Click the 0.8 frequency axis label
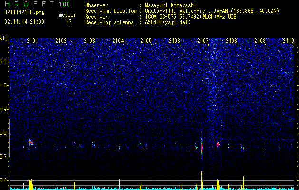The width and height of the screenshot is (299, 190). [x=4, y=133]
